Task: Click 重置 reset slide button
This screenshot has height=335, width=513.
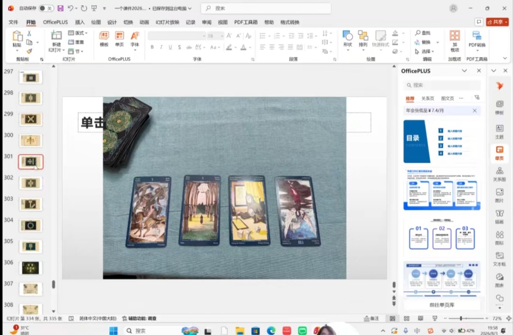Action: coord(76,42)
